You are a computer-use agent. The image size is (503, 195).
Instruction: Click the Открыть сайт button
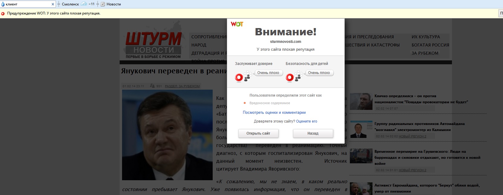258,133
